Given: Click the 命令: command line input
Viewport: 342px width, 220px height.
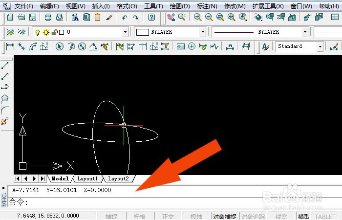Looking at the screenshot, I should coord(174,202).
